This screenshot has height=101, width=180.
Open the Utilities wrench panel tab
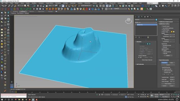[151, 17]
